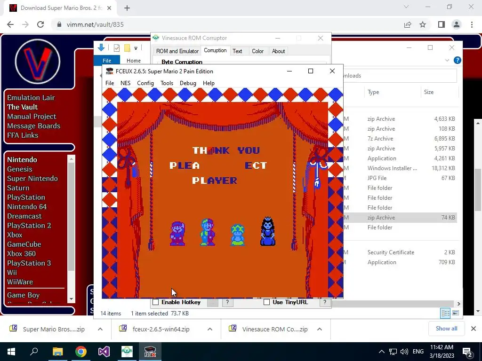
Task: Click the hotkey selector button next to Enable Hotkey
Action: pyautogui.click(x=213, y=302)
